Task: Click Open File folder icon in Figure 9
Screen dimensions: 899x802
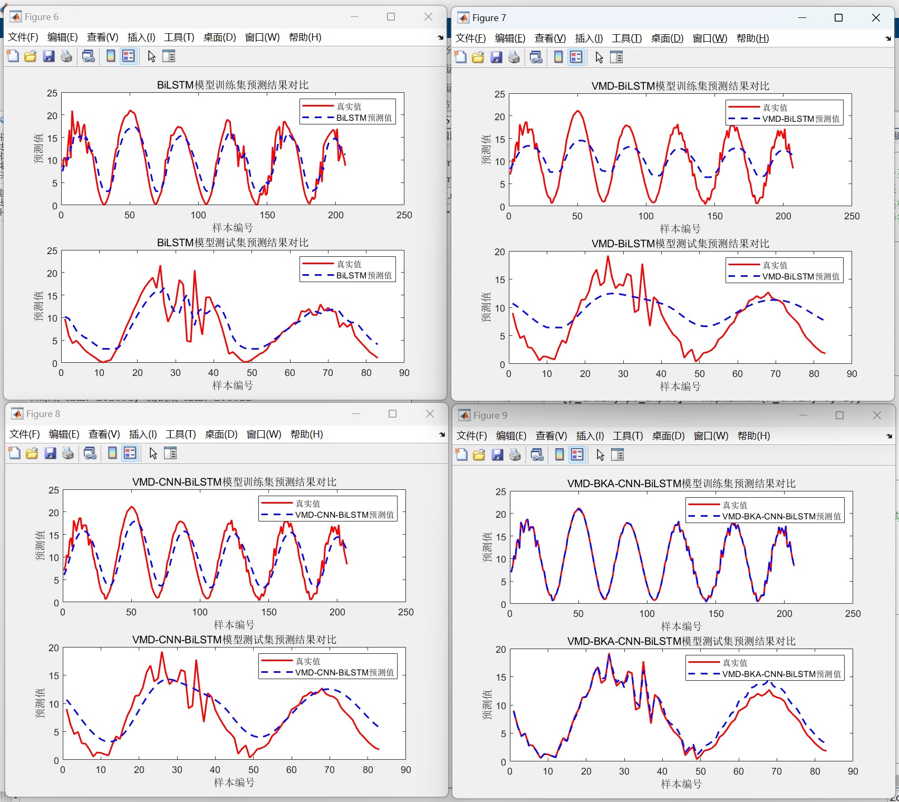Action: click(x=479, y=455)
